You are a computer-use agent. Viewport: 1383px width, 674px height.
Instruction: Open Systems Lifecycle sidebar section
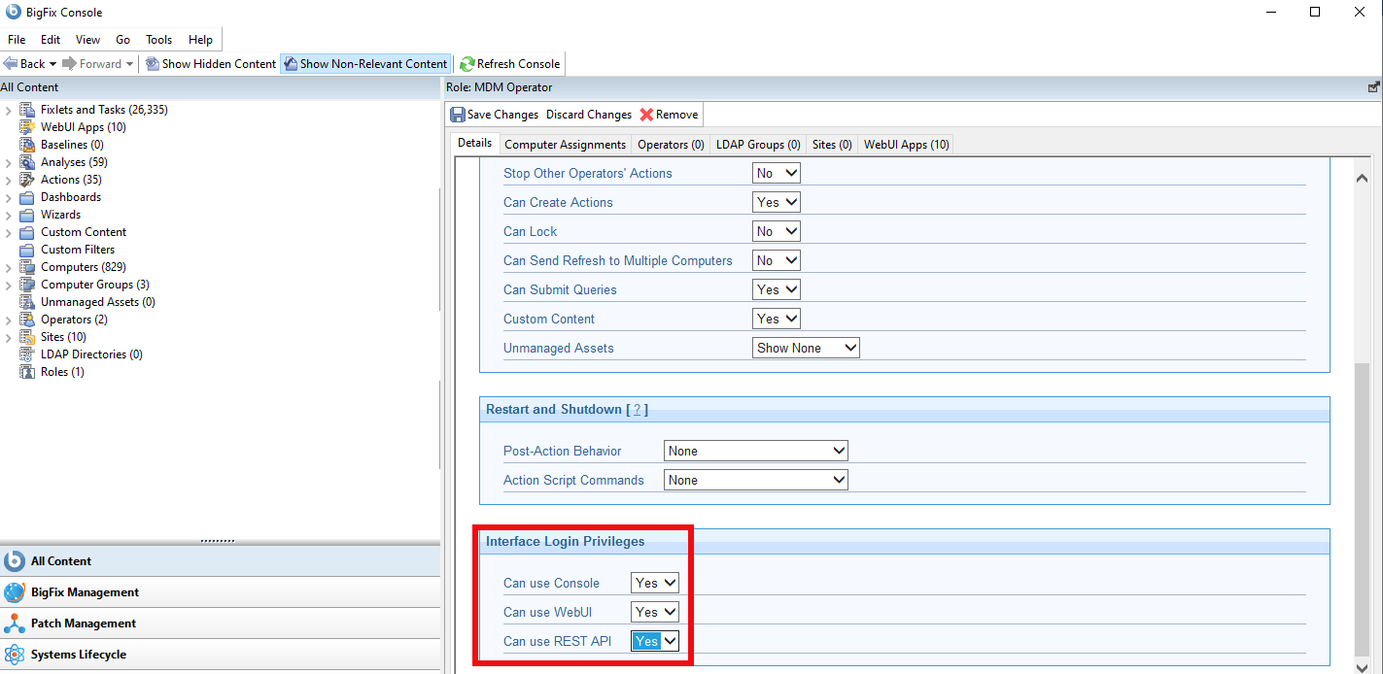click(x=83, y=654)
